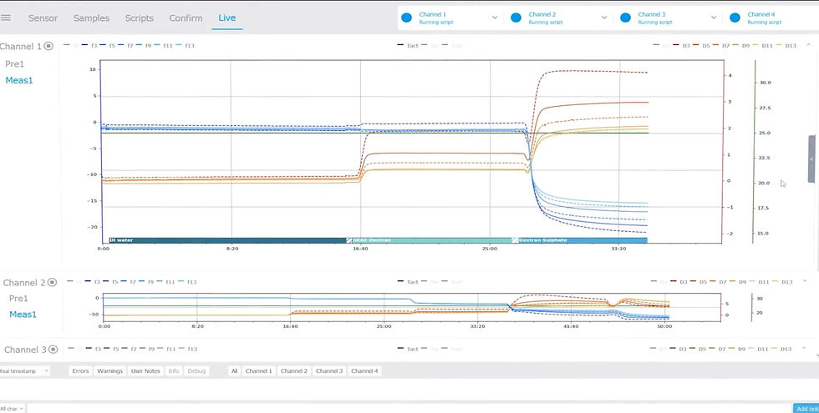
Task: Select the Live tab
Action: (x=226, y=18)
